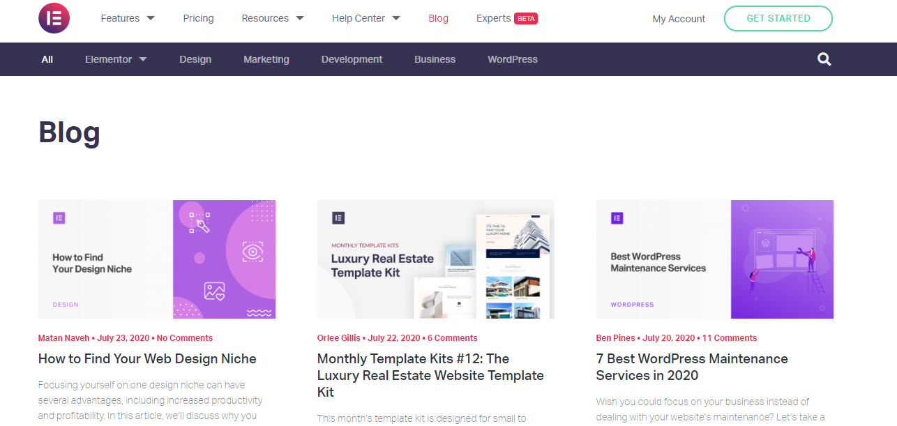897x426 pixels.
Task: Click the BETA badge next to Experts
Action: click(526, 19)
